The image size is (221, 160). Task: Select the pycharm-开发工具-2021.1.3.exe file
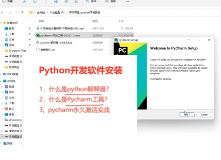pyautogui.click(x=85, y=36)
